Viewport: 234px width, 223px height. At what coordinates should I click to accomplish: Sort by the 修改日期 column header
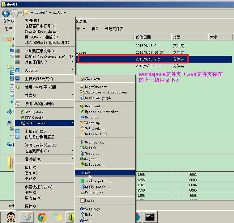coord(152,37)
